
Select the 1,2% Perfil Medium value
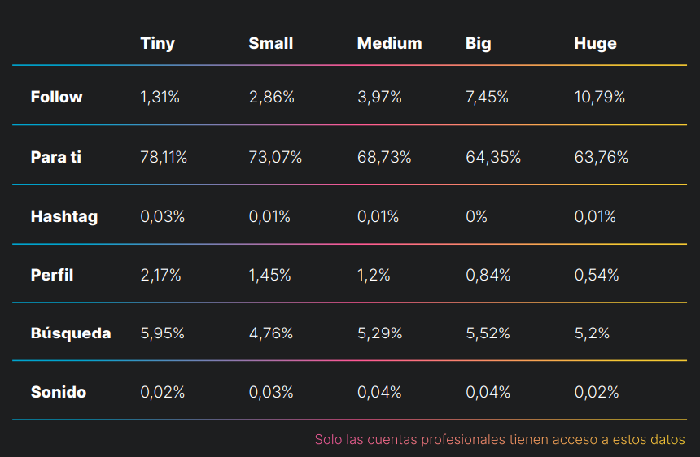point(374,275)
